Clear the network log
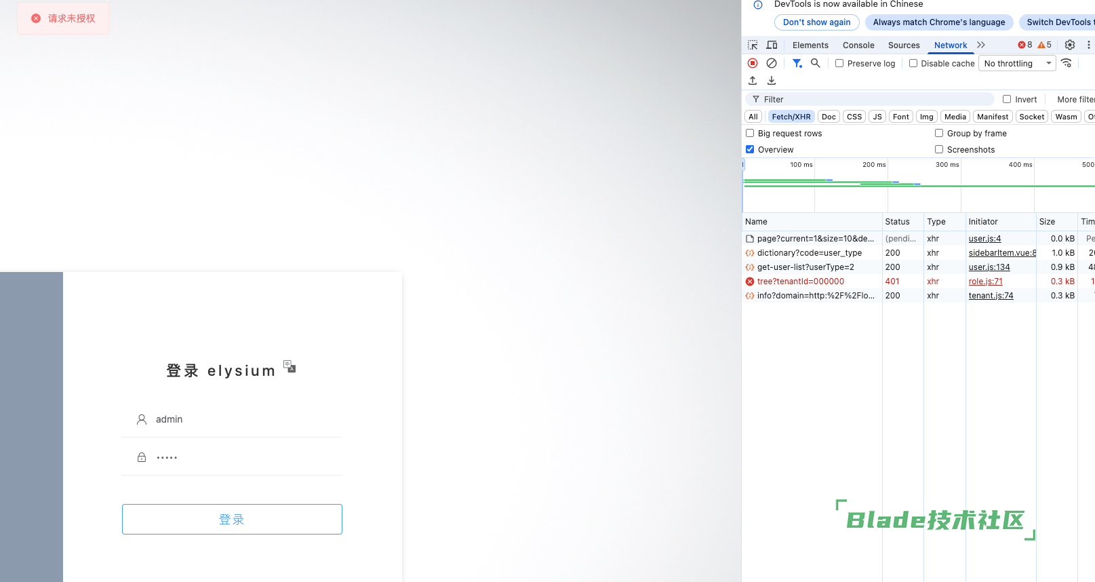This screenshot has height=582, width=1095. coord(772,63)
